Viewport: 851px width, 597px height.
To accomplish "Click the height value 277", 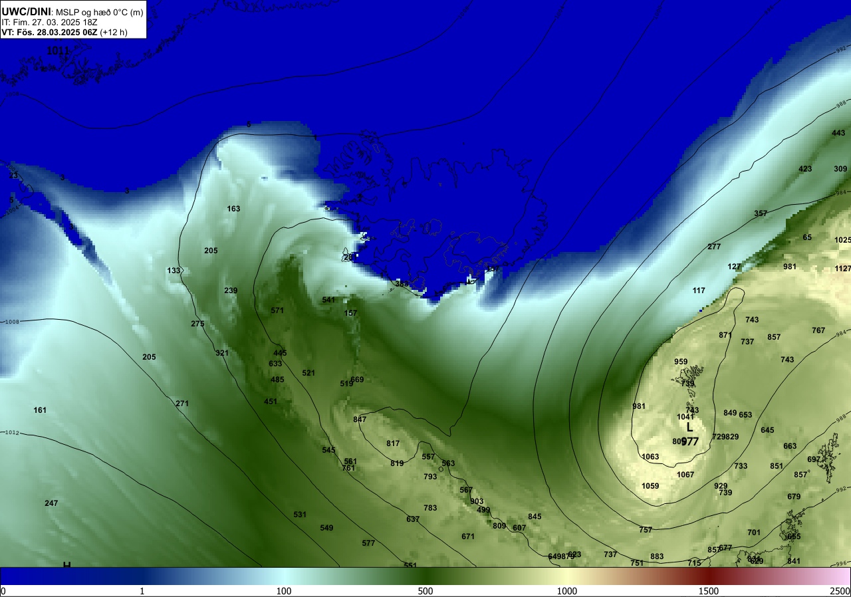I will pyautogui.click(x=714, y=247).
